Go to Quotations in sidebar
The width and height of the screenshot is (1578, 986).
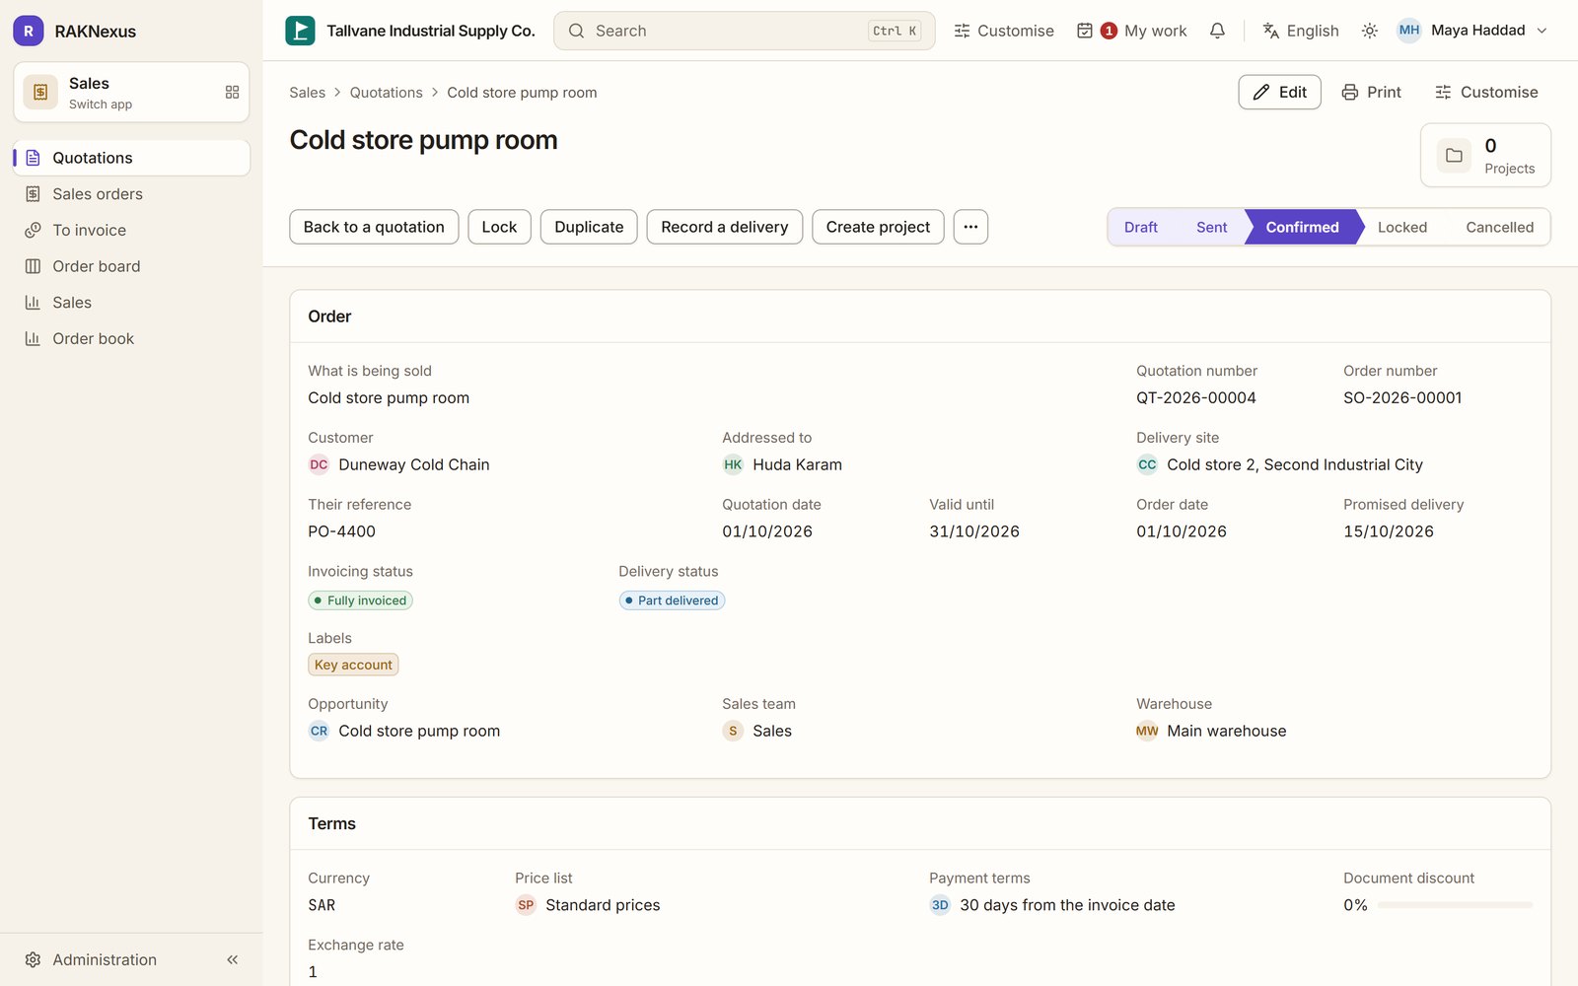click(x=132, y=158)
